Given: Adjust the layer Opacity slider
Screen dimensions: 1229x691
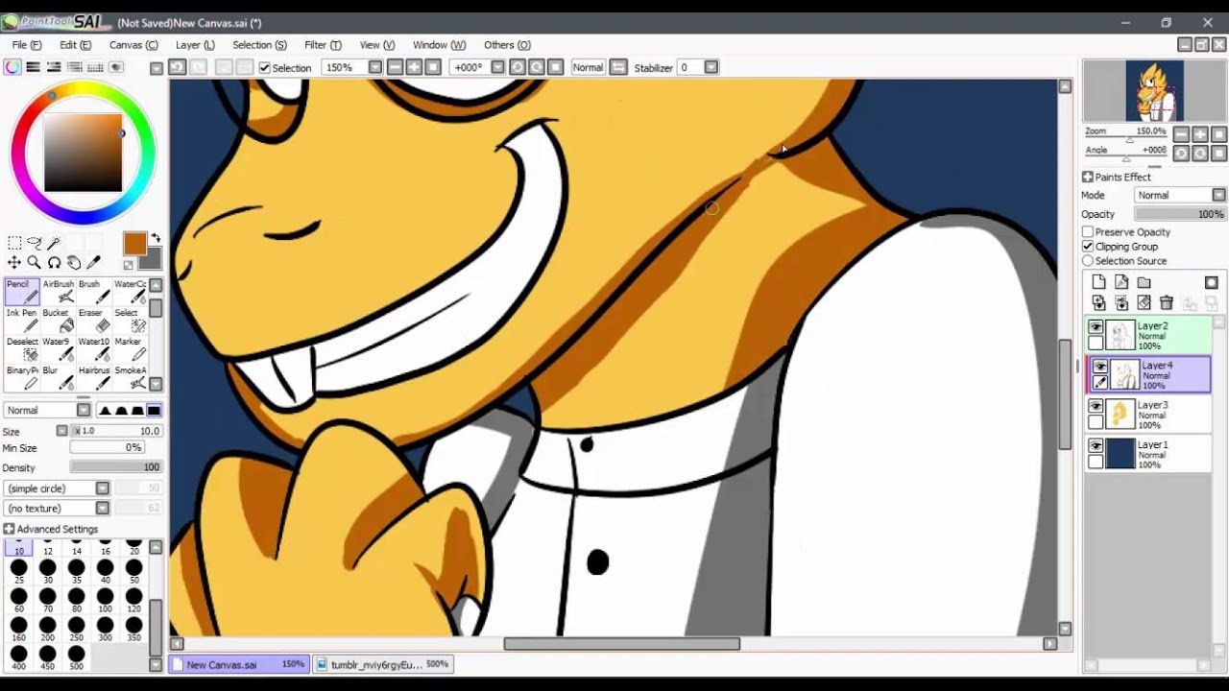Looking at the screenshot, I should pyautogui.click(x=1180, y=214).
